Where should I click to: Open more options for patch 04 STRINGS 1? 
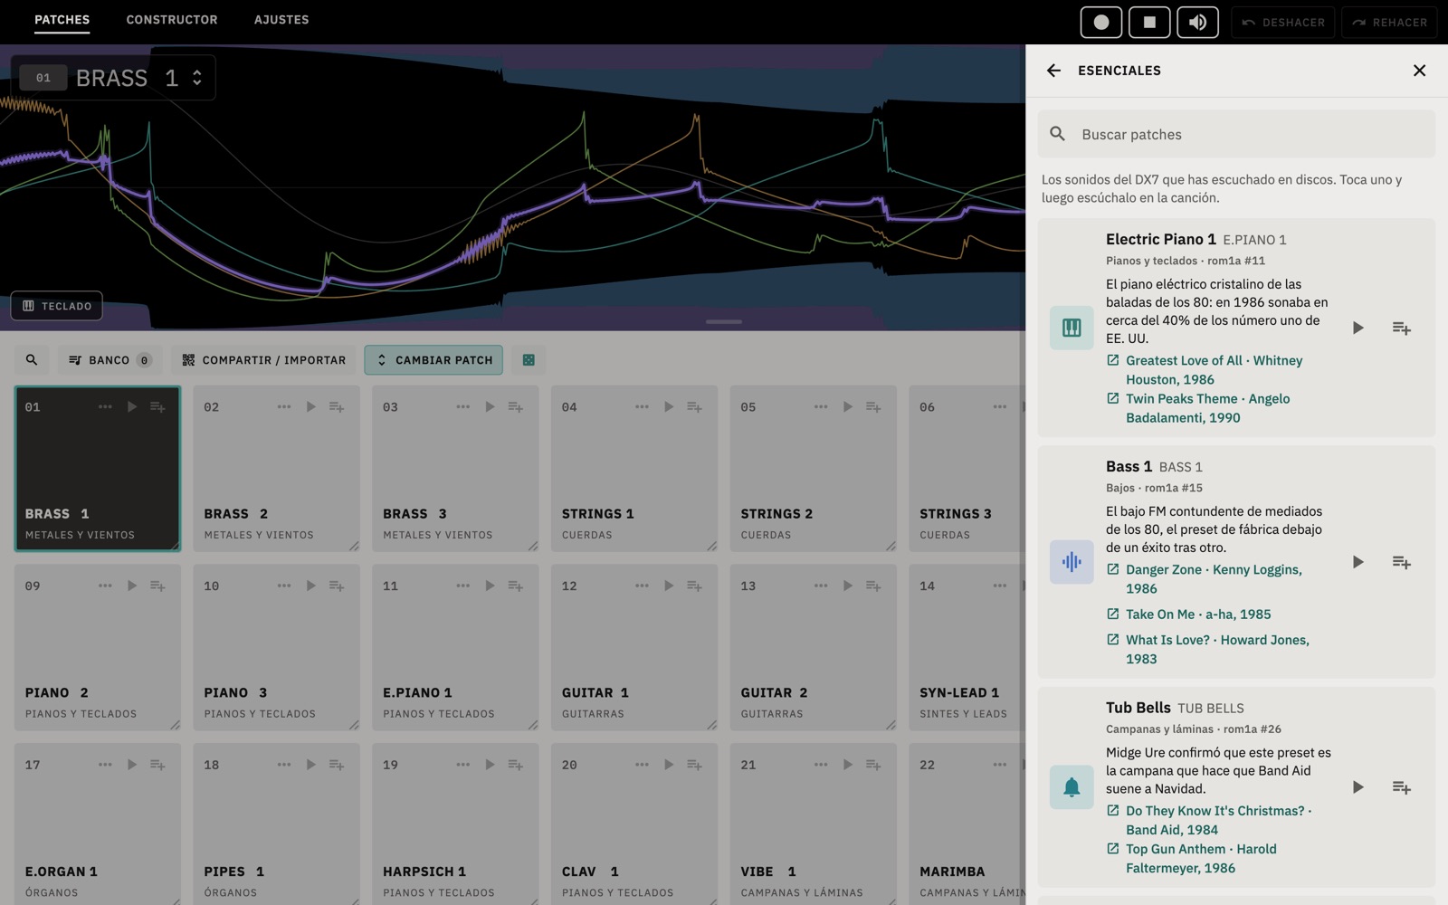[642, 407]
